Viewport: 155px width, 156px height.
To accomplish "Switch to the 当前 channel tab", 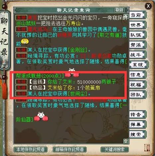I will (137, 15).
